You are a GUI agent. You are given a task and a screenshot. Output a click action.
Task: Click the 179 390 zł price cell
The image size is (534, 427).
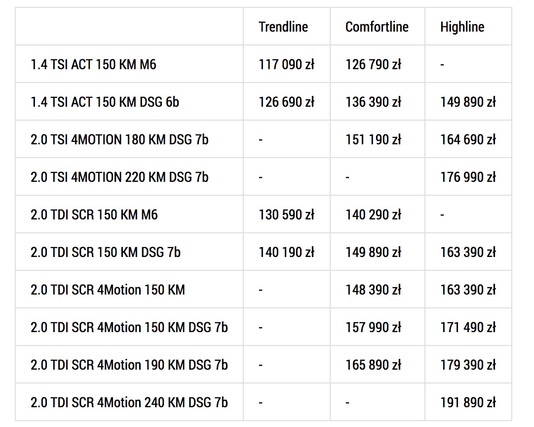coord(468,365)
